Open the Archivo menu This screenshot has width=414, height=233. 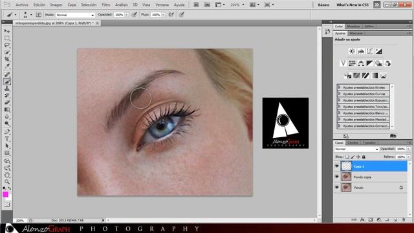[21, 5]
